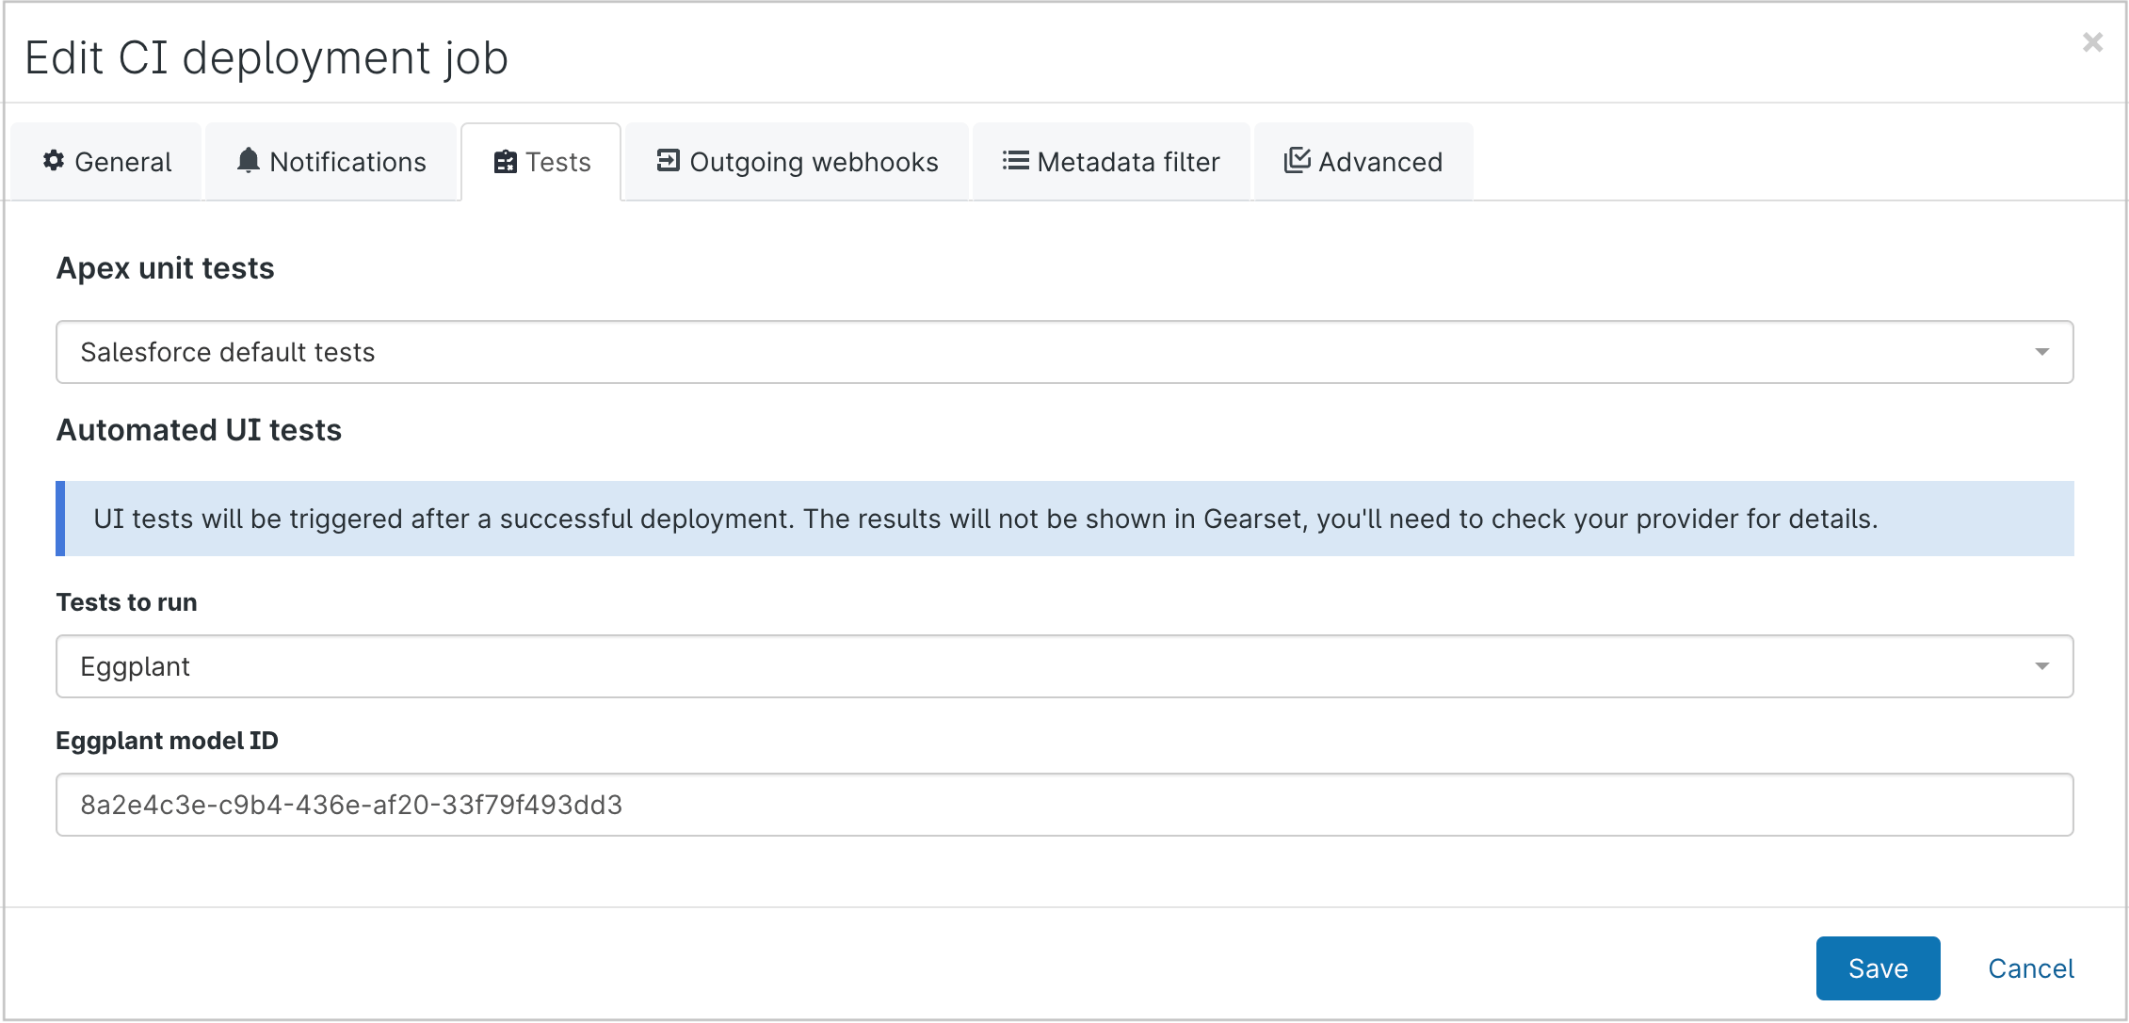2129x1023 pixels.
Task: Save the CI deployment job changes
Action: click(x=1878, y=967)
